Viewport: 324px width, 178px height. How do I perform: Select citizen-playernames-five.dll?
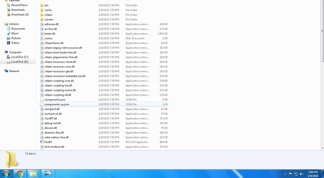point(61,57)
